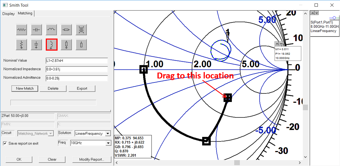The height and width of the screenshot is (166, 340).
Task: Select the shorted shunt stub element
Action: 66,44
